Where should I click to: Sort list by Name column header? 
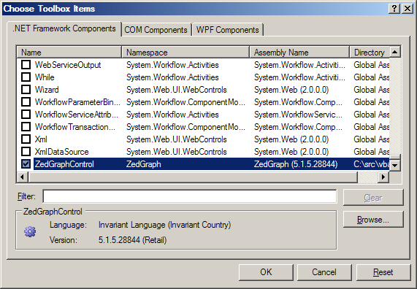(x=69, y=53)
